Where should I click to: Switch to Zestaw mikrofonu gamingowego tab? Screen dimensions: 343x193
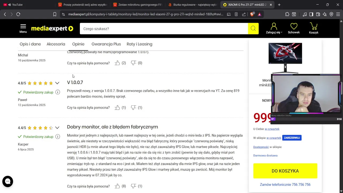[x=138, y=5]
